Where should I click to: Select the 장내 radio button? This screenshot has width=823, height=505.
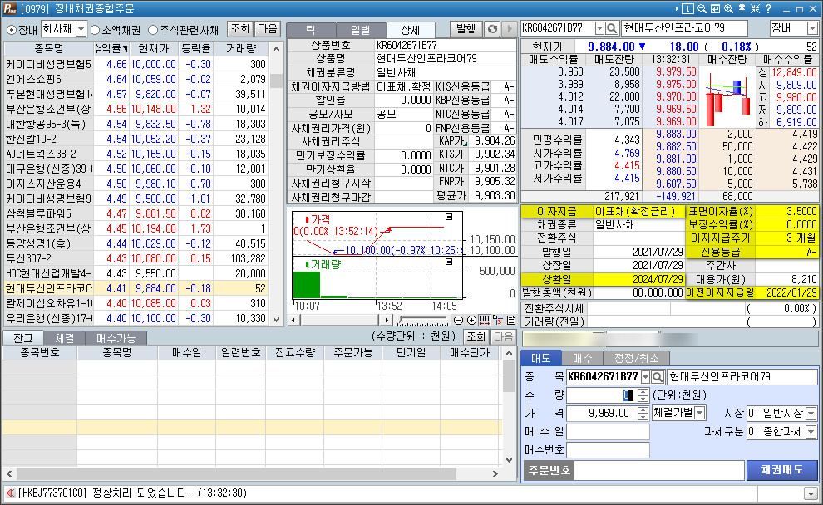point(11,30)
